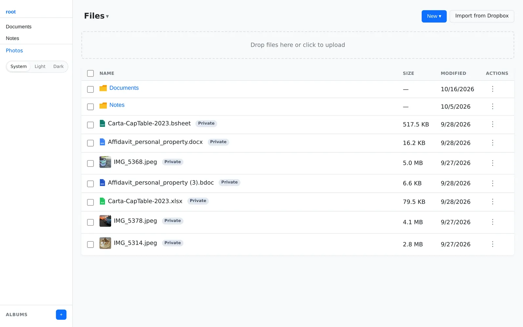Open actions menu for IMG_5314.jpeg
This screenshot has width=523, height=327.
pos(493,244)
